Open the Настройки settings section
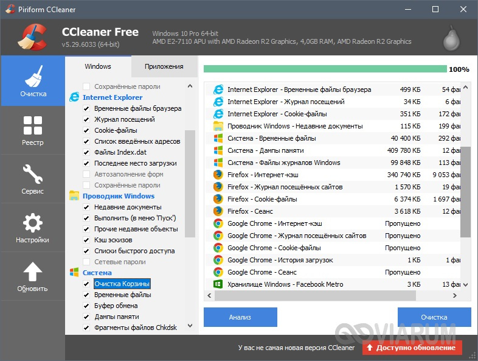 coord(33,228)
